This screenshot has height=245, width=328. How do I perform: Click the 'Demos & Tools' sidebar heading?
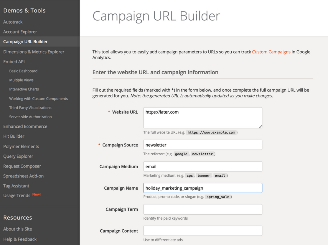(x=24, y=10)
